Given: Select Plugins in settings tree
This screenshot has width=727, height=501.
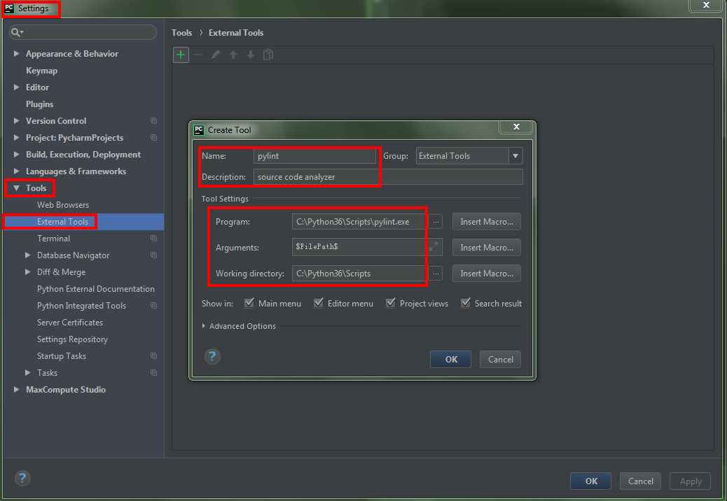Looking at the screenshot, I should coord(39,104).
